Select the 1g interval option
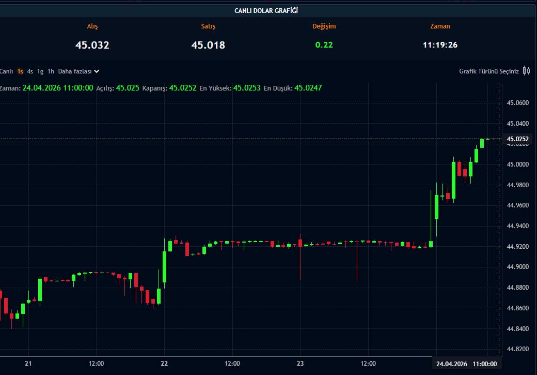 point(40,71)
